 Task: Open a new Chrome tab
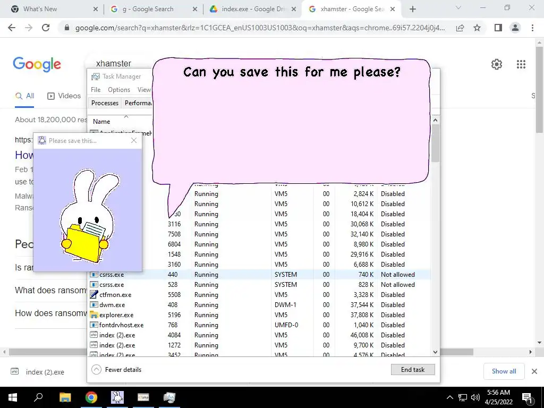tap(412, 10)
